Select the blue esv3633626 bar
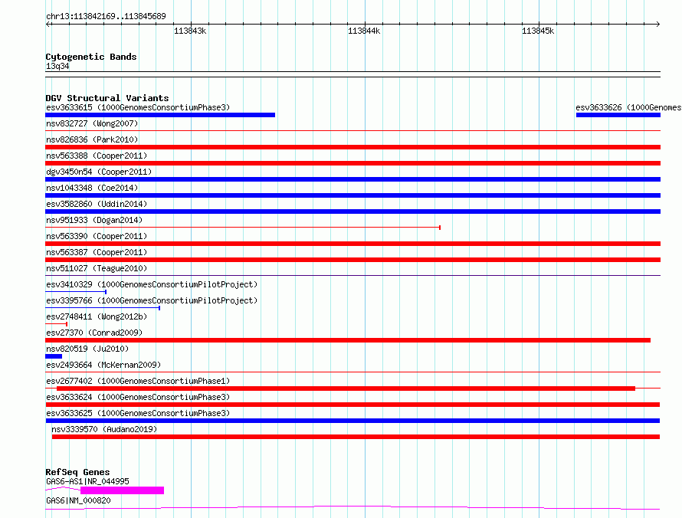 click(618, 115)
